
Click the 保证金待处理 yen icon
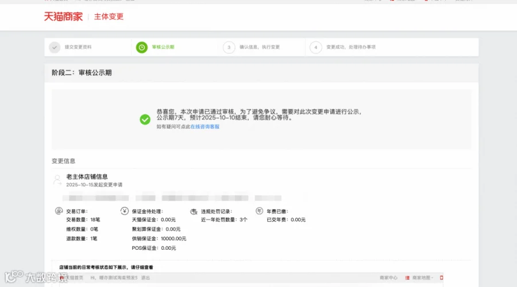click(124, 211)
